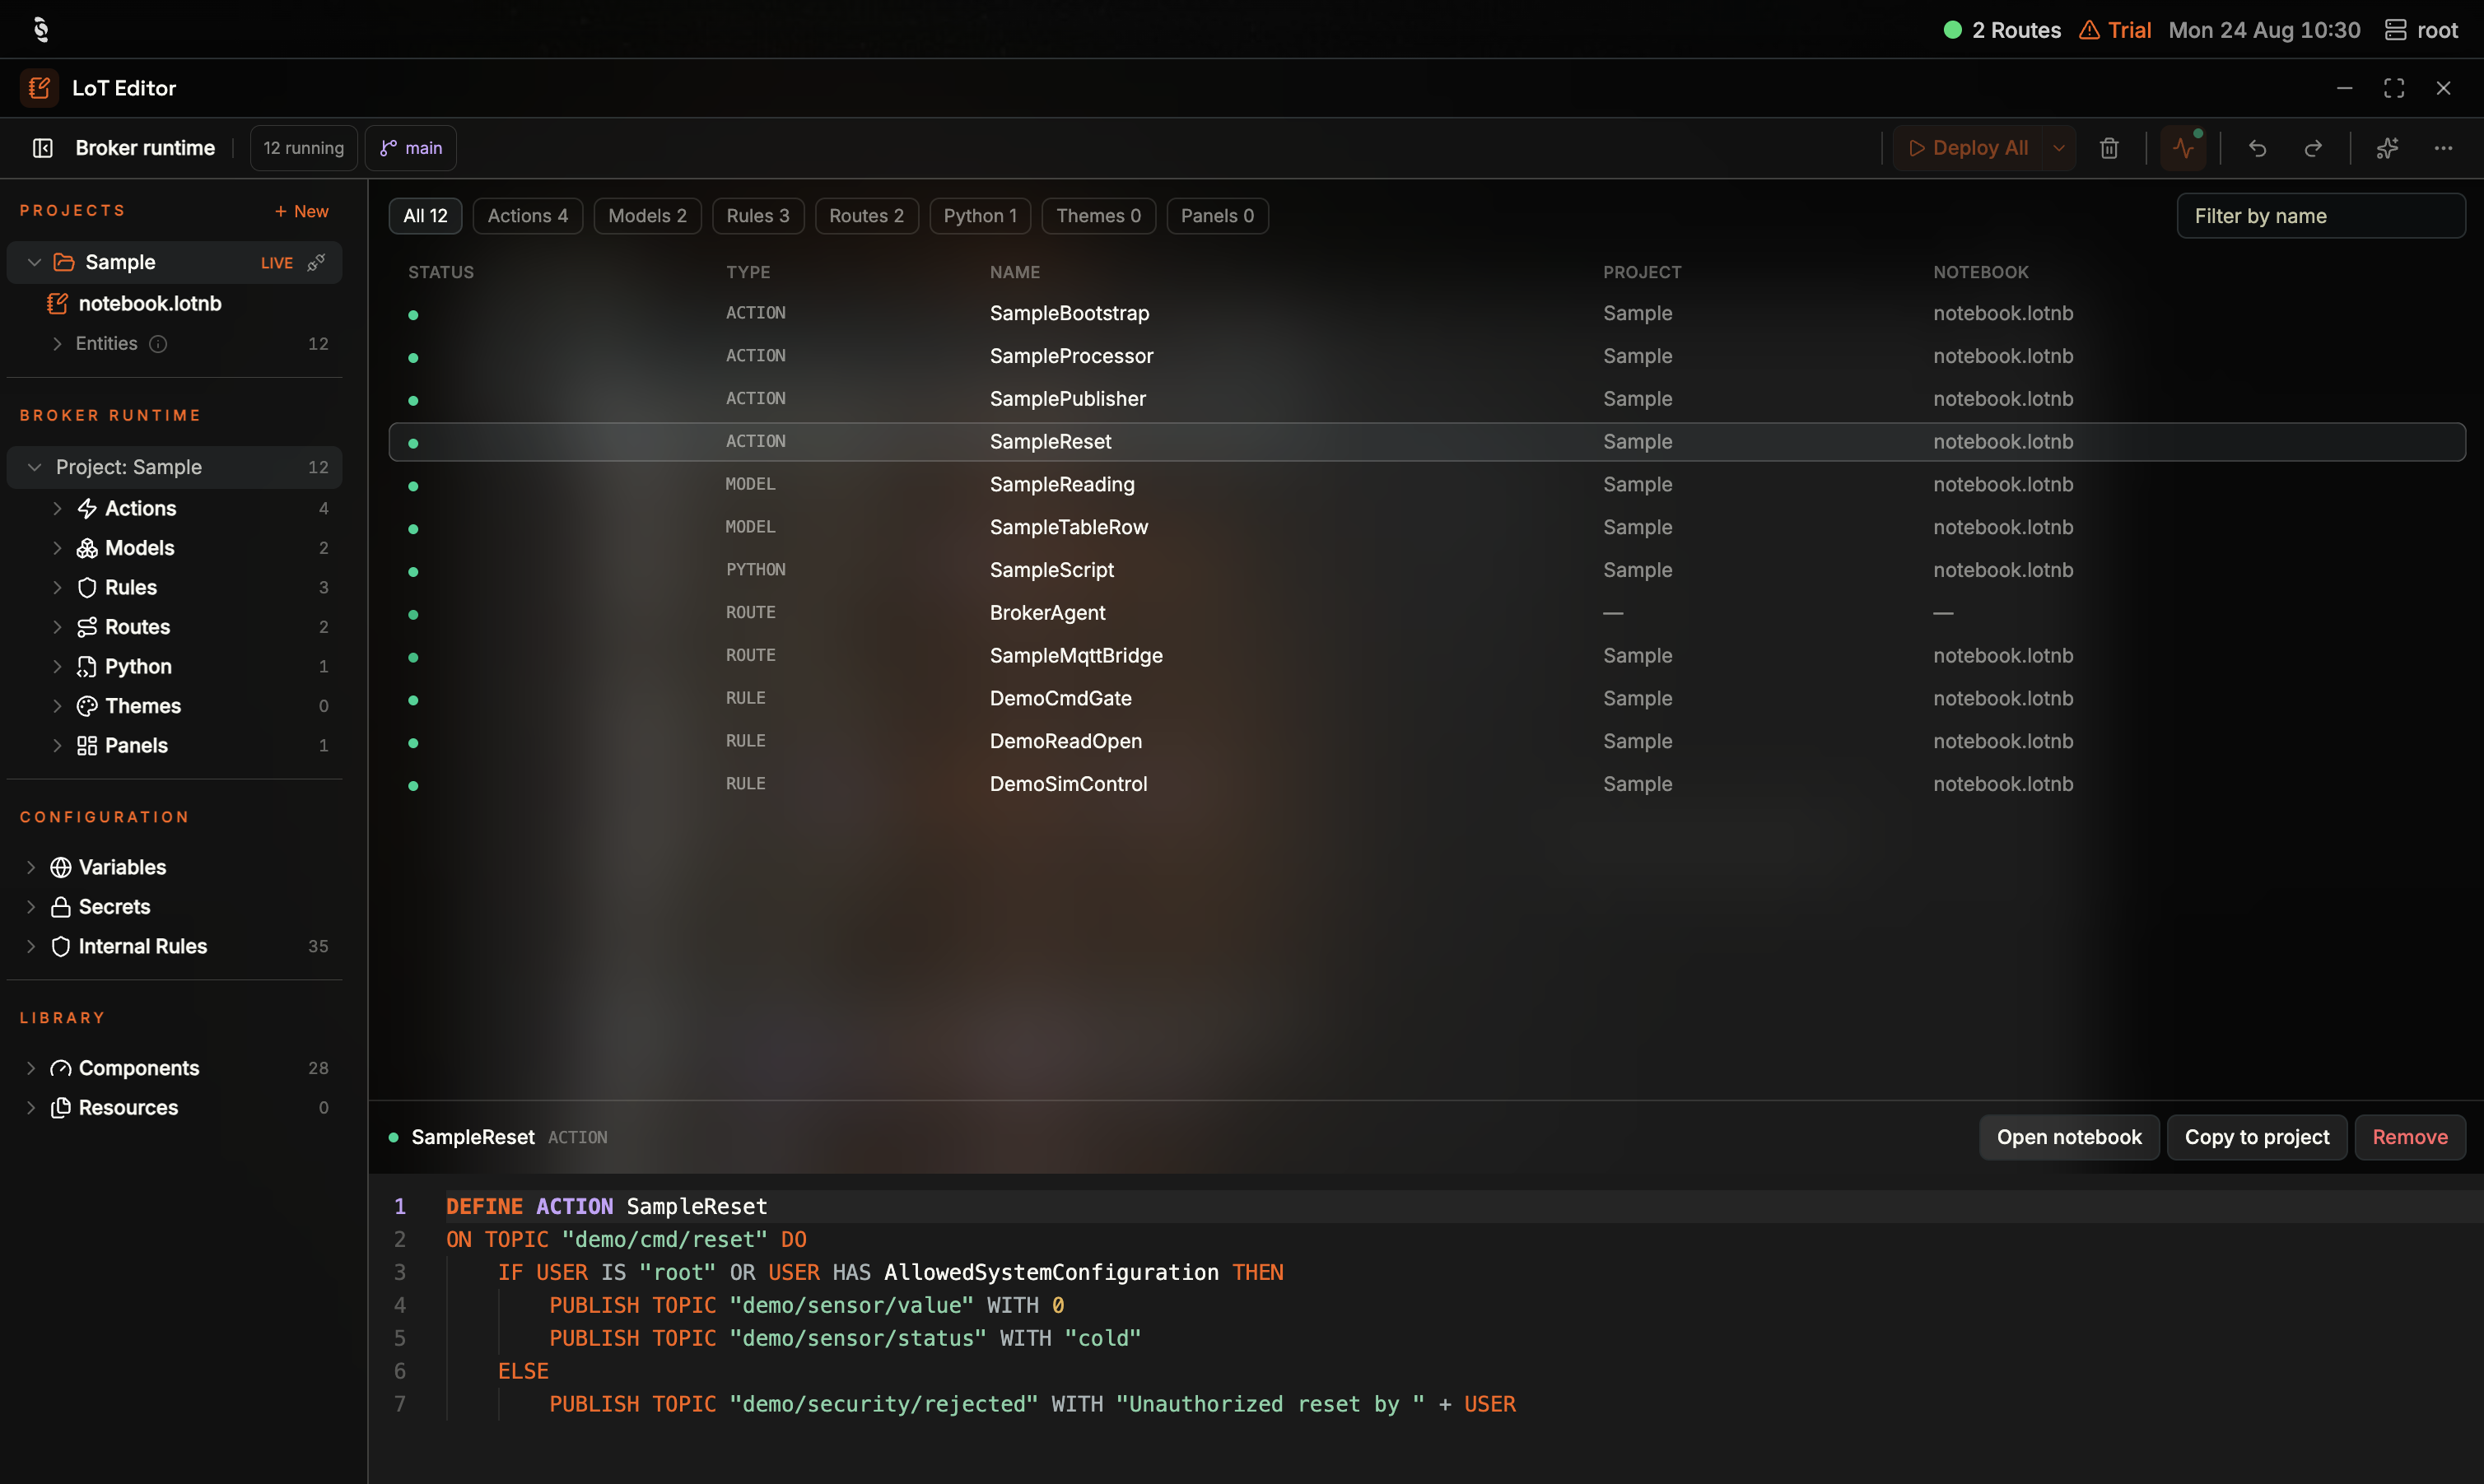Image resolution: width=2484 pixels, height=1484 pixels.
Task: Select the SamplePublisher row
Action: [1427, 399]
